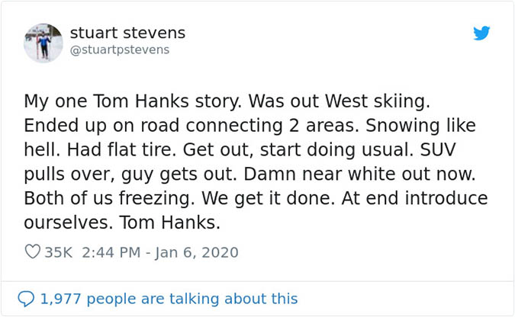Screen dimensions: 515x317
Task: Click the Twitter bird logo icon
Action: click(481, 34)
